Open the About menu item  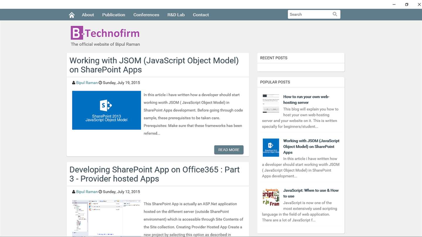88,15
